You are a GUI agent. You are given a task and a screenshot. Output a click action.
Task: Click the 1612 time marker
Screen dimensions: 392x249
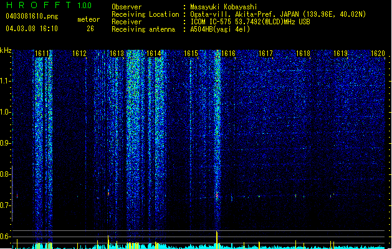tap(79, 54)
